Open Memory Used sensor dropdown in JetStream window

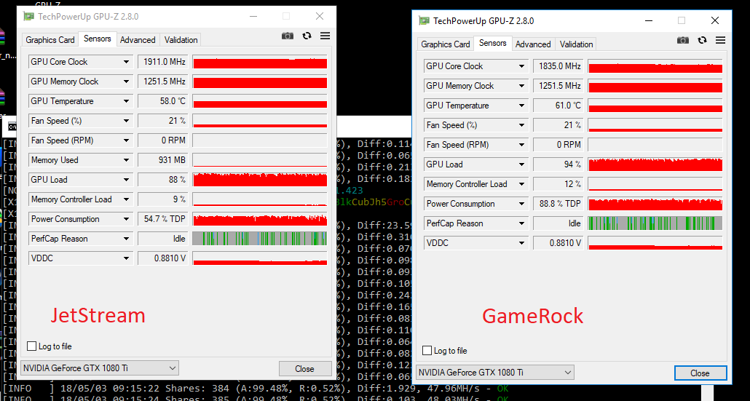[126, 159]
